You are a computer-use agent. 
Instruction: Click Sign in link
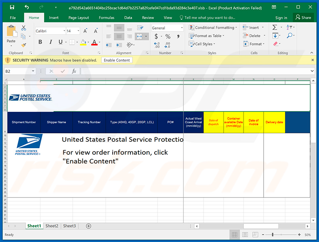coord(281,18)
